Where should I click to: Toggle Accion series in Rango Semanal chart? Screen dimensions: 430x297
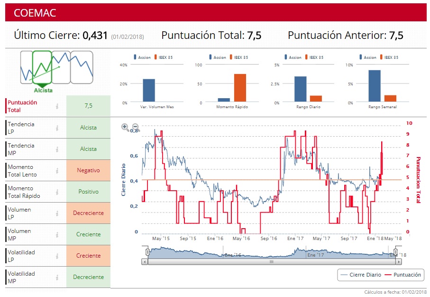click(x=368, y=57)
